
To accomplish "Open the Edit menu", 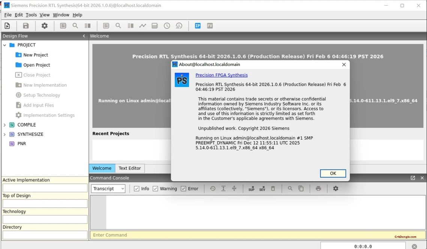I will 19,15.
